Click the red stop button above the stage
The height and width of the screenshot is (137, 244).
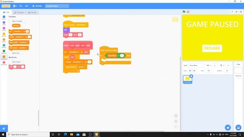(188, 12)
